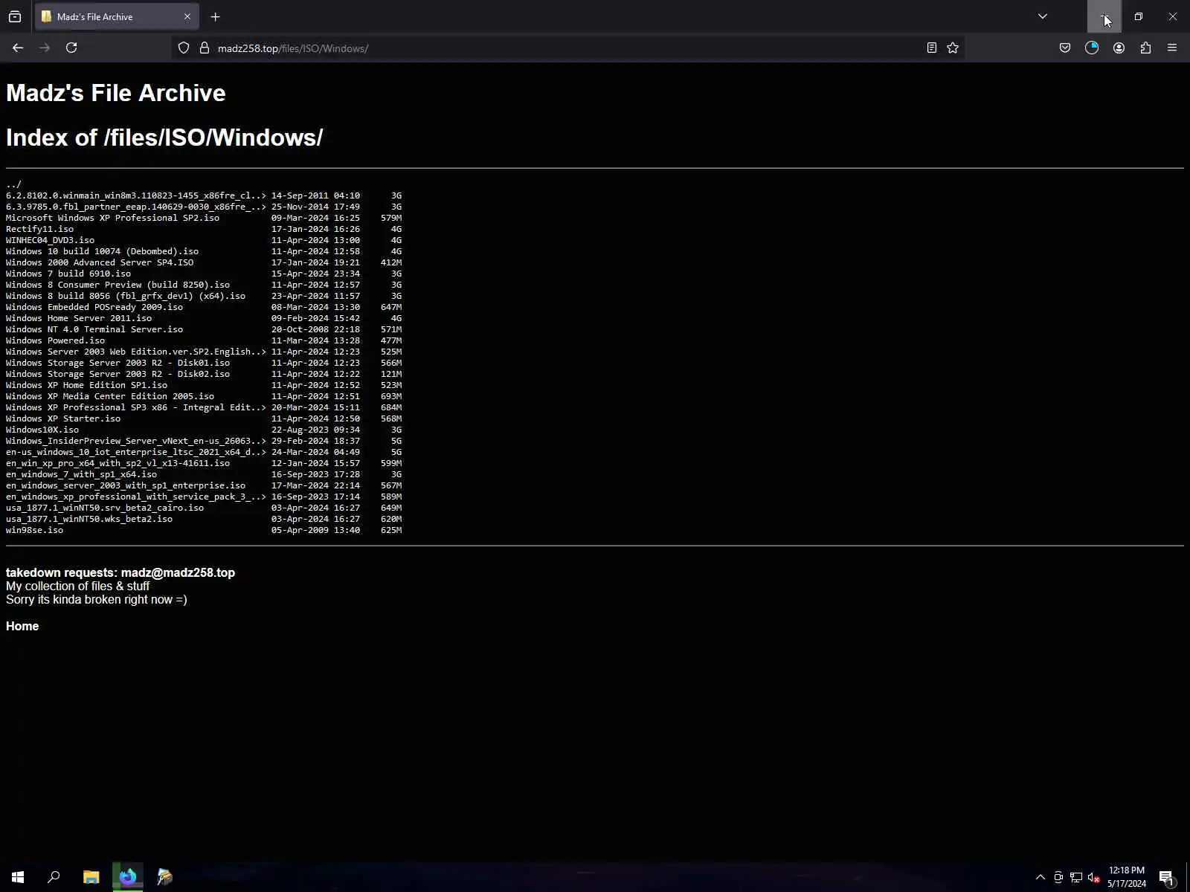Open Windows taskbar search
1190x892 pixels.
(x=54, y=877)
